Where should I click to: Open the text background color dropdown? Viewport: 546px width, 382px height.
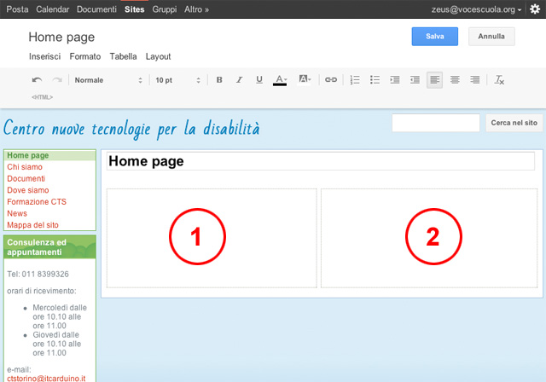tap(305, 80)
